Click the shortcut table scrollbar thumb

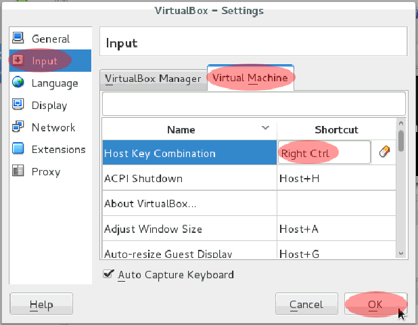(x=401, y=141)
